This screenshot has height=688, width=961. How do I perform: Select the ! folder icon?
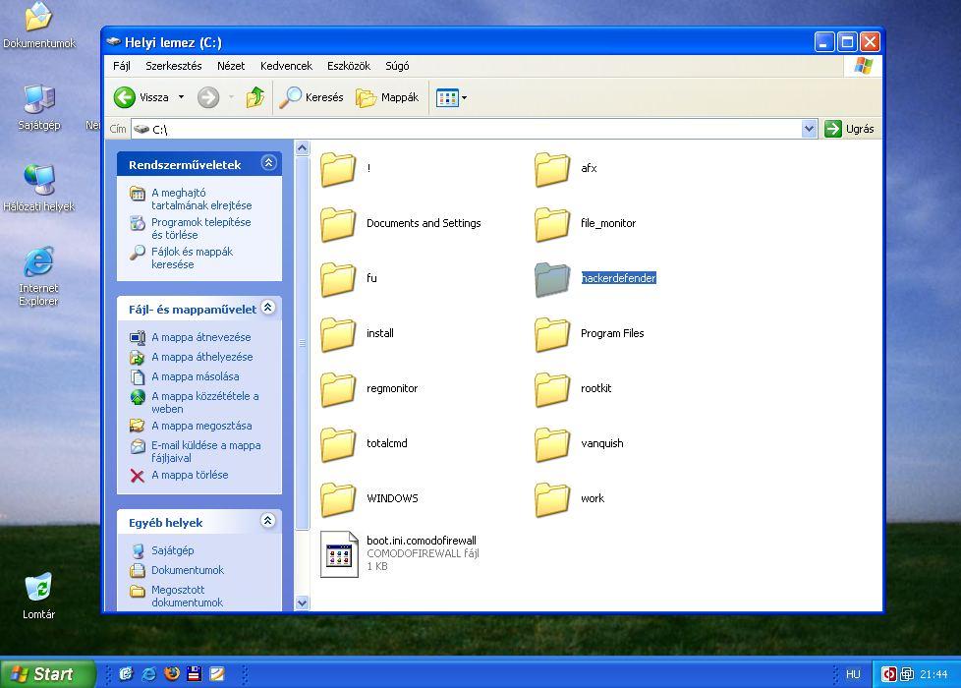pos(338,169)
